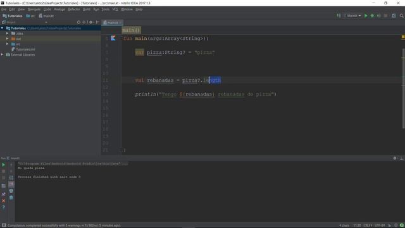Image resolution: width=405 pixels, height=228 pixels.
Task: Expand the .idea folder
Action: coord(7,34)
